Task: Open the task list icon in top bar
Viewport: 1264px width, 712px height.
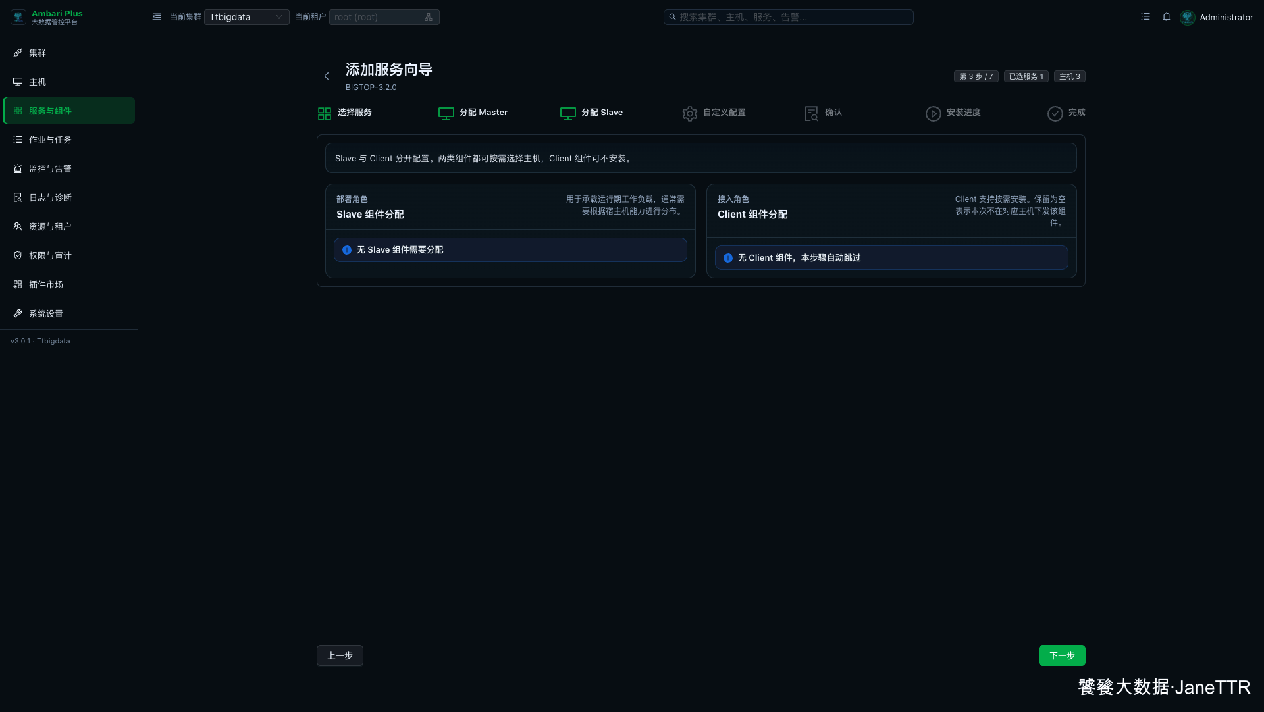Action: coord(1145,17)
